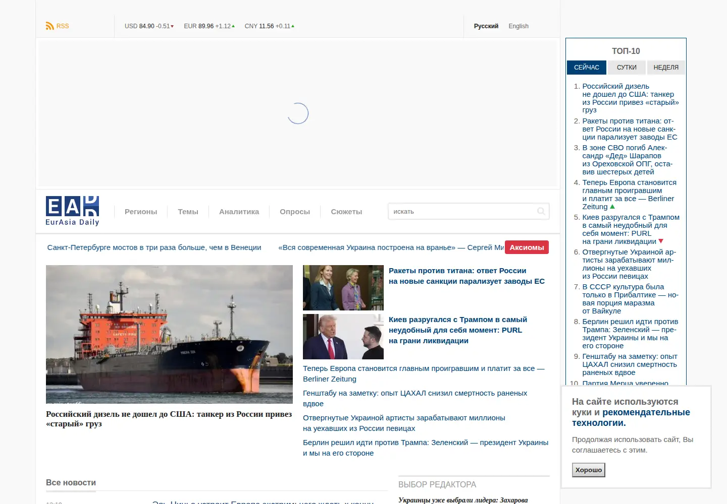Open the Trump and Zelensky thumbnail
This screenshot has height=504, width=727.
tap(343, 337)
